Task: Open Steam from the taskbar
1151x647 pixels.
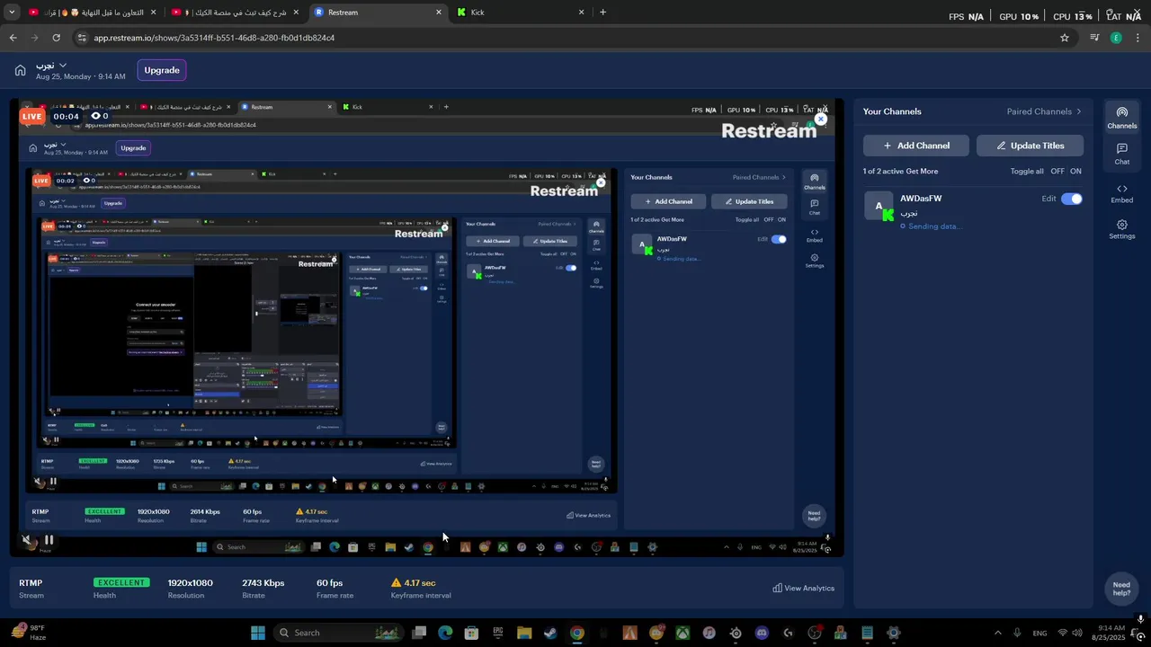Action: click(550, 633)
